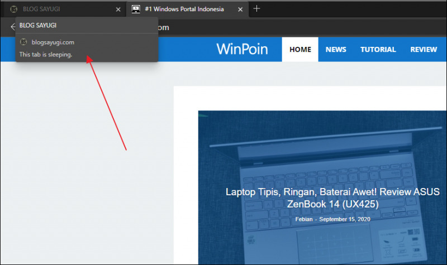Viewport: 447px width, 265px height.
Task: Open a new tab with plus button
Action: tap(256, 9)
